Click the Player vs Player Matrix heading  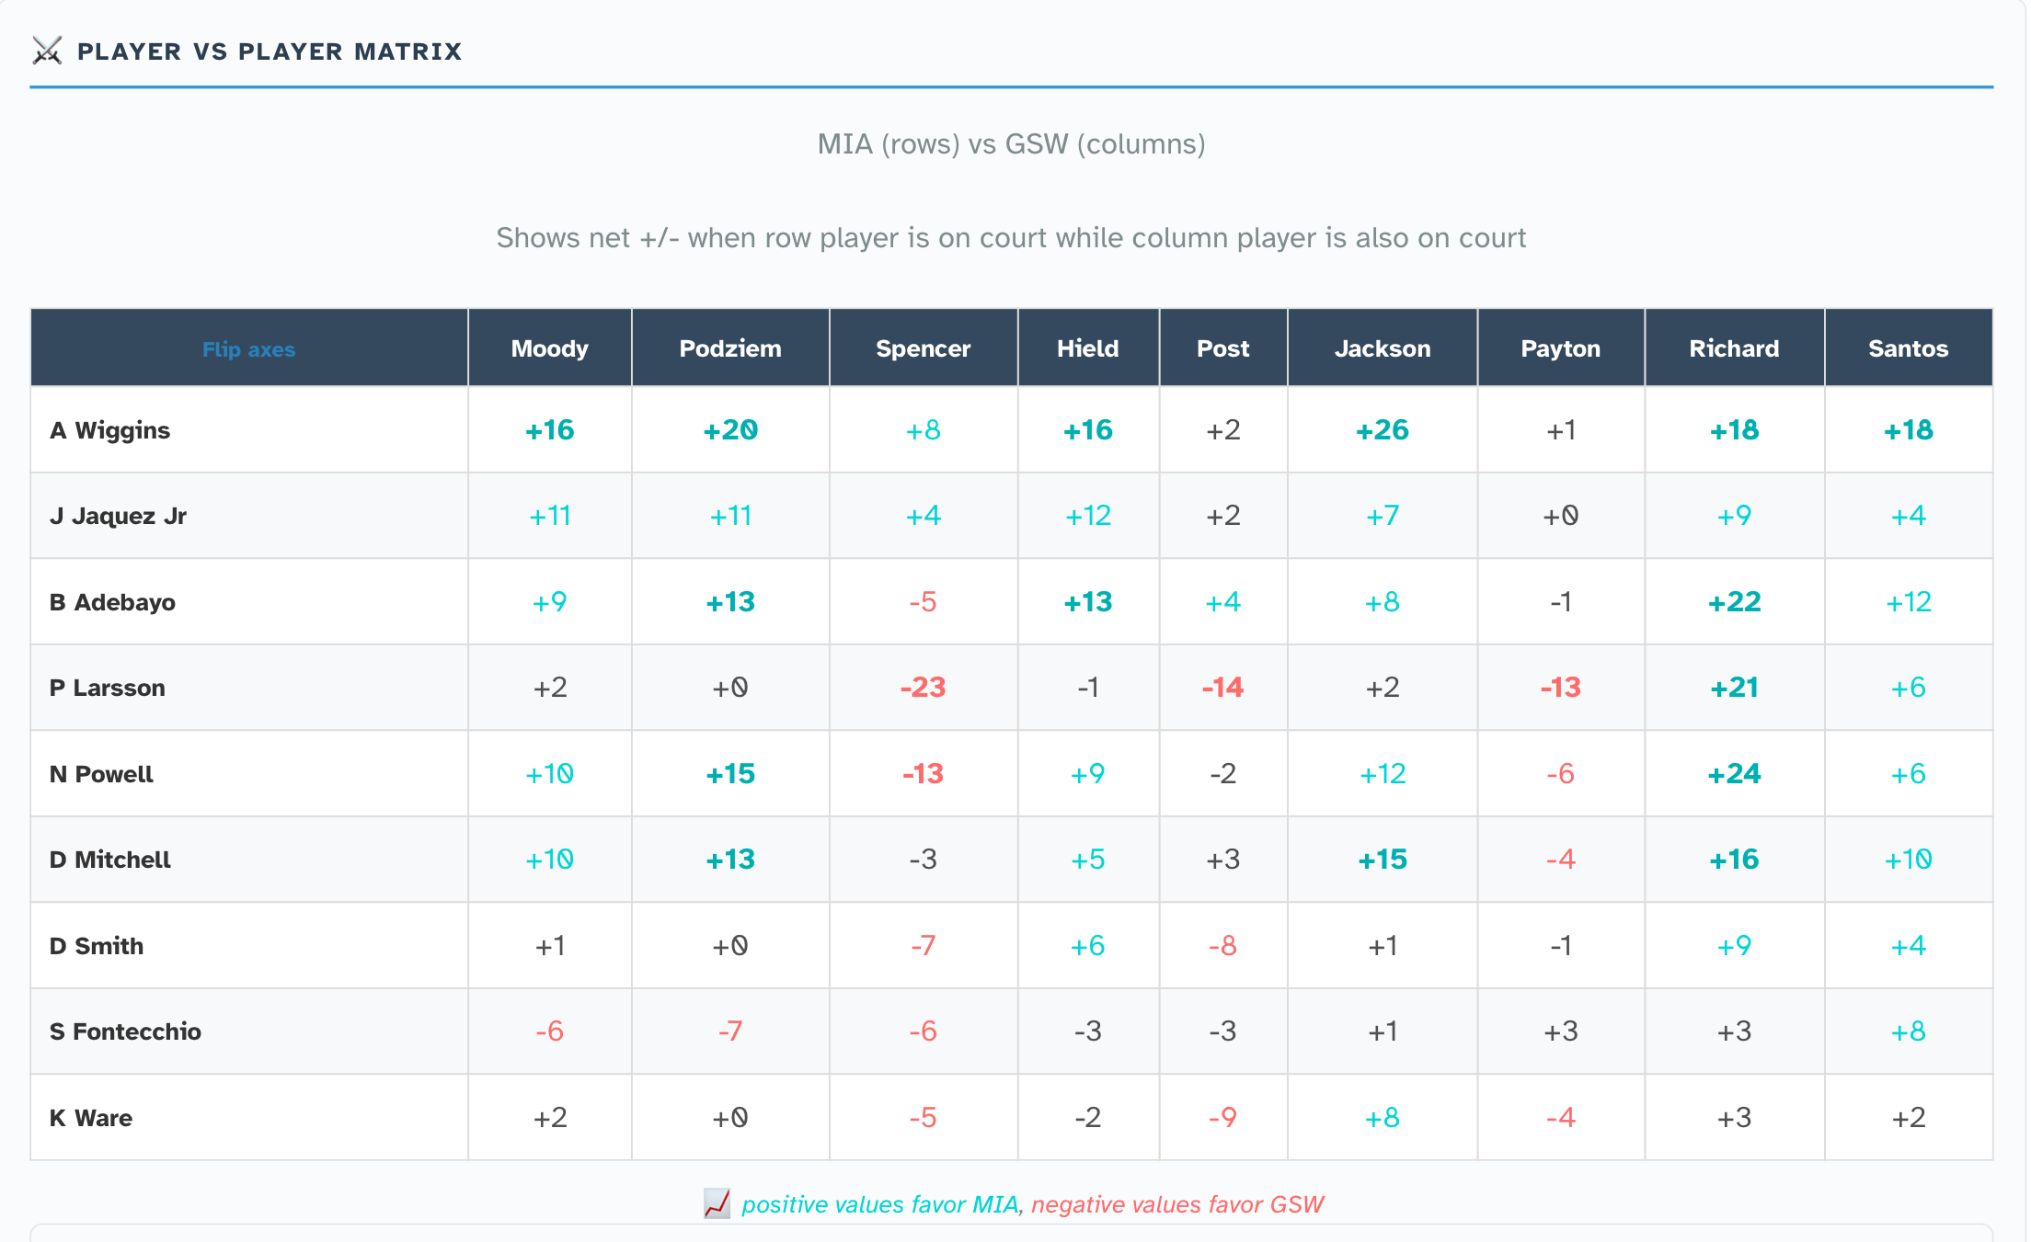[x=270, y=51]
